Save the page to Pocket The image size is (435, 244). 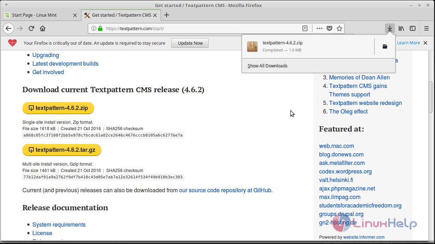pyautogui.click(x=329, y=28)
